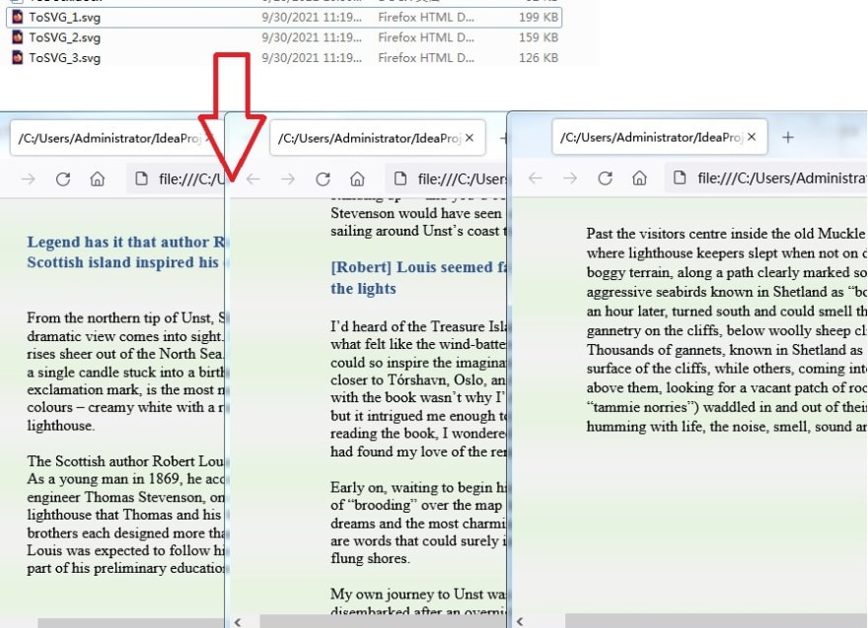Image resolution: width=868 pixels, height=628 pixels.
Task: Click back arrow in middle browser window
Action: point(253,178)
